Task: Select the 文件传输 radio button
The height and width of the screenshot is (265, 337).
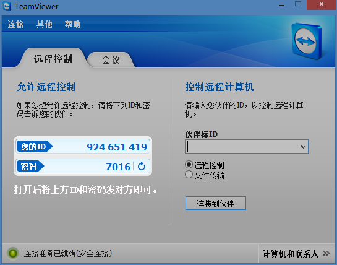Action: (189, 175)
